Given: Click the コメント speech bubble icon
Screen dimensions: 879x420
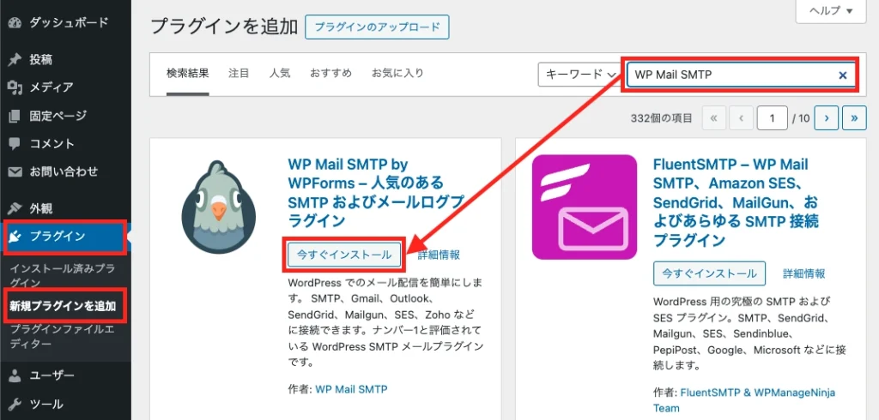Looking at the screenshot, I should click(x=15, y=143).
